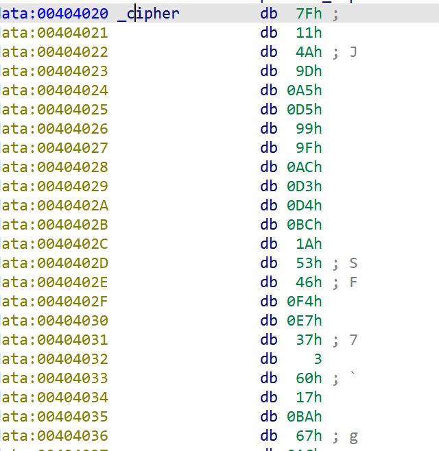Click the 53h byte value
This screenshot has height=451, width=439.
tap(309, 263)
